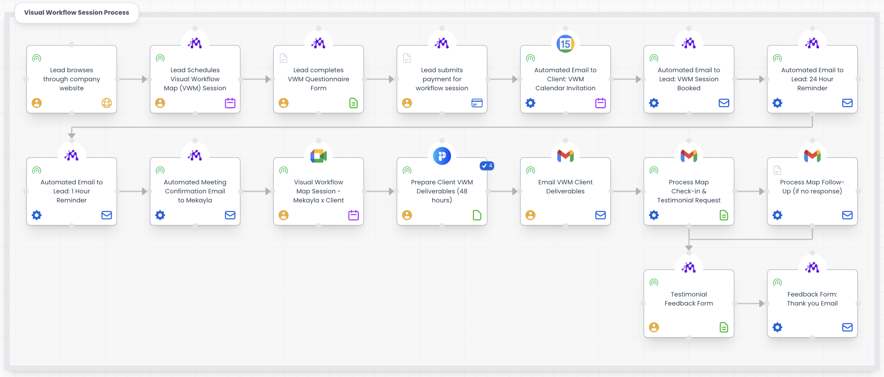The height and width of the screenshot is (377, 884).
Task: Click the automation gear on 24 Hour Reminder node
Action: (777, 103)
